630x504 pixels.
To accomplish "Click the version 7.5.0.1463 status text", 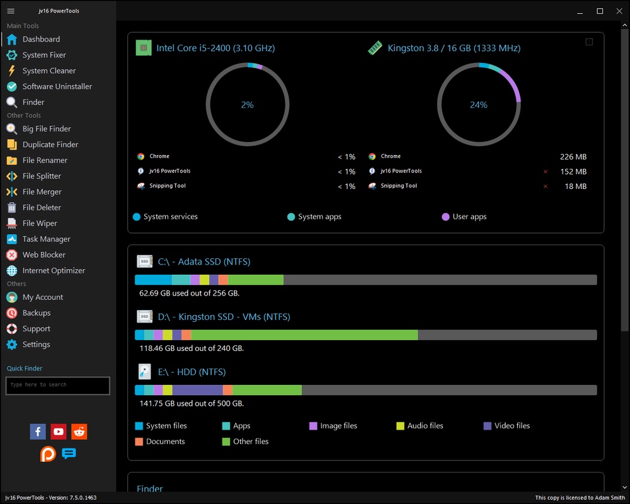I will [50, 498].
